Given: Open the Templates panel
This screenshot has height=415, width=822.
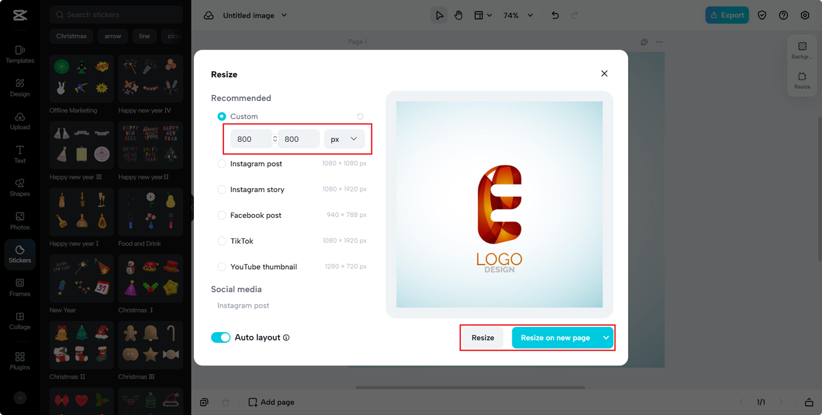Looking at the screenshot, I should click(20, 55).
